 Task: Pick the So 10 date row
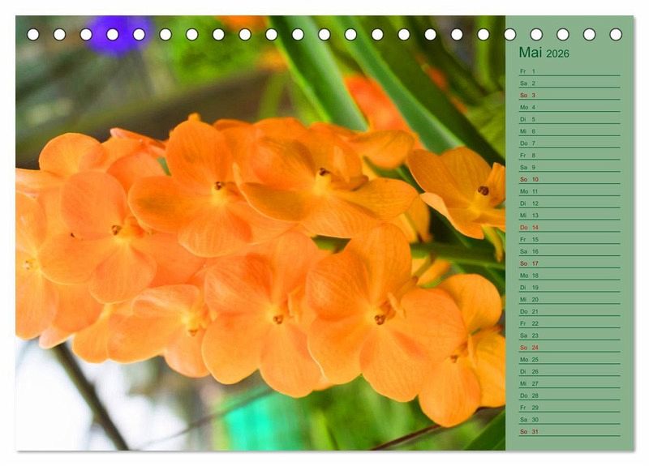(x=568, y=179)
